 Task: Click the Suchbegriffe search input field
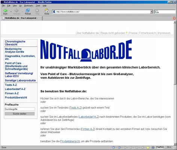click(20, 109)
